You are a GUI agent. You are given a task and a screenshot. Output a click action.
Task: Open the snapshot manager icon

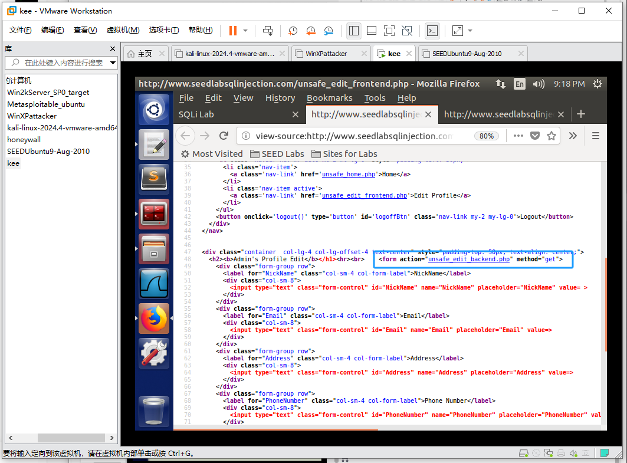point(329,31)
